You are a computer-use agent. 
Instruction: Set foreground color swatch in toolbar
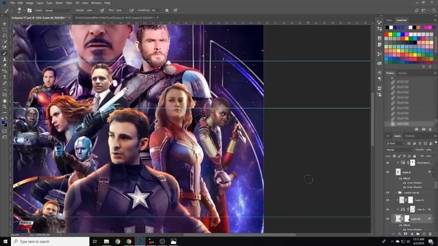(x=3, y=122)
